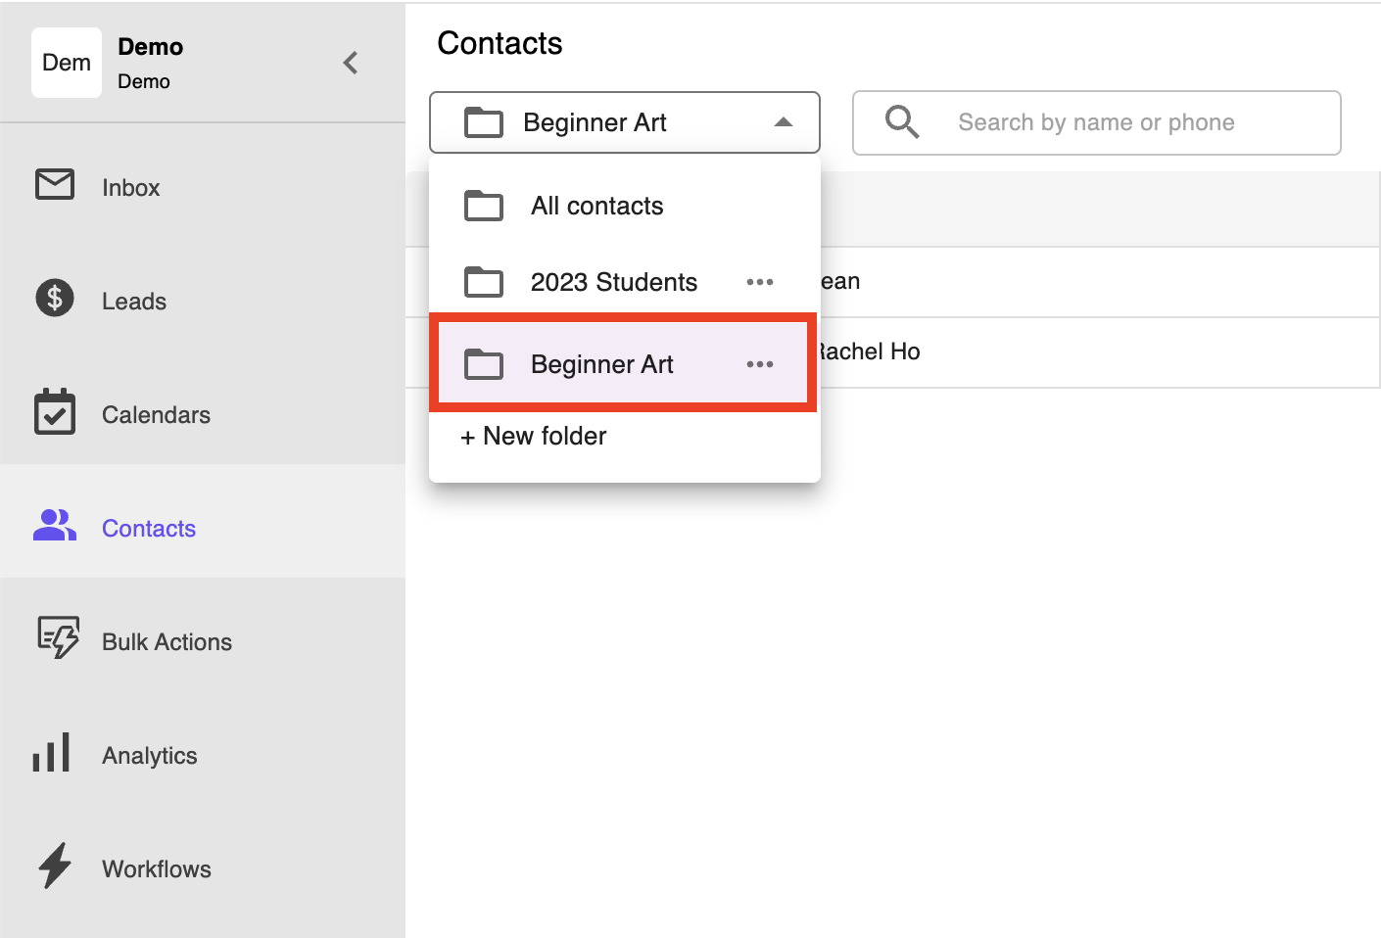
Task: Select the Leads icon in sidebar
Action: (54, 300)
